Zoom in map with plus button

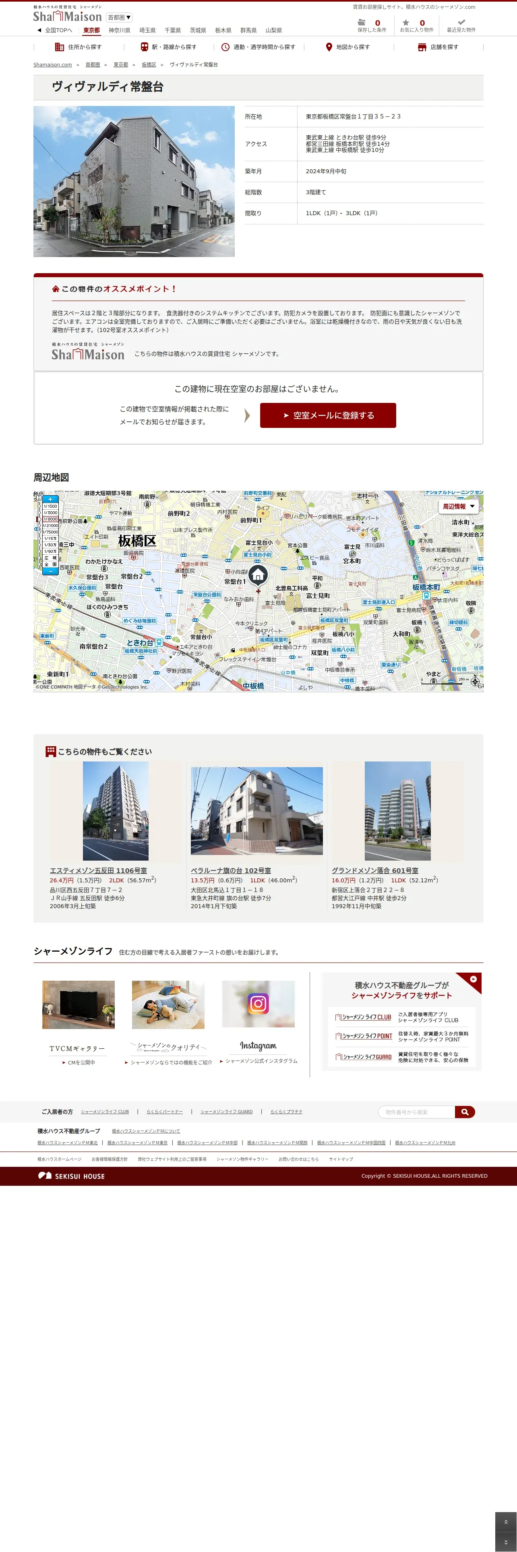(50, 499)
